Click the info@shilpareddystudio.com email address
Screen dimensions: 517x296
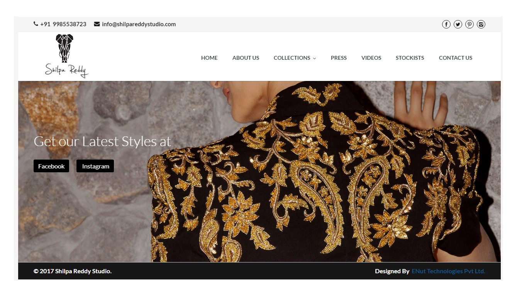click(x=139, y=24)
